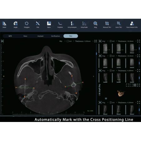Click orange arrow handle right of green line
The height and width of the screenshot is (141, 141).
[83, 82]
